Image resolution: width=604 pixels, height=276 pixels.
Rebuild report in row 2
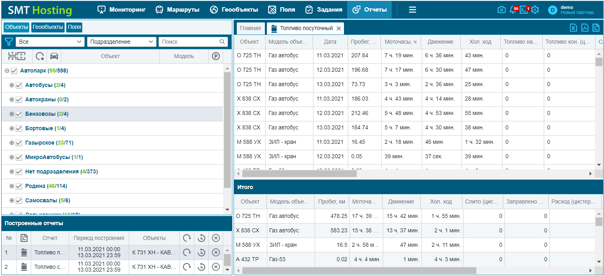[187, 267]
